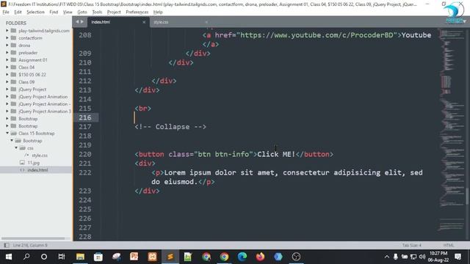The height and width of the screenshot is (264, 470).
Task: Open the File menu
Action: point(6,12)
